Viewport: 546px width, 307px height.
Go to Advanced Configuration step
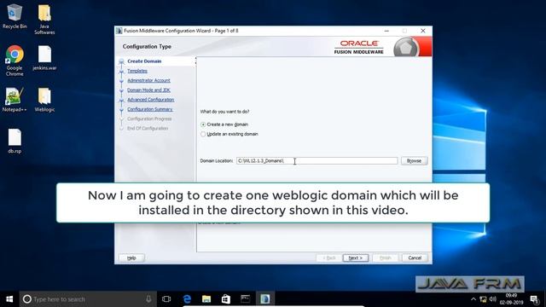pyautogui.click(x=150, y=100)
